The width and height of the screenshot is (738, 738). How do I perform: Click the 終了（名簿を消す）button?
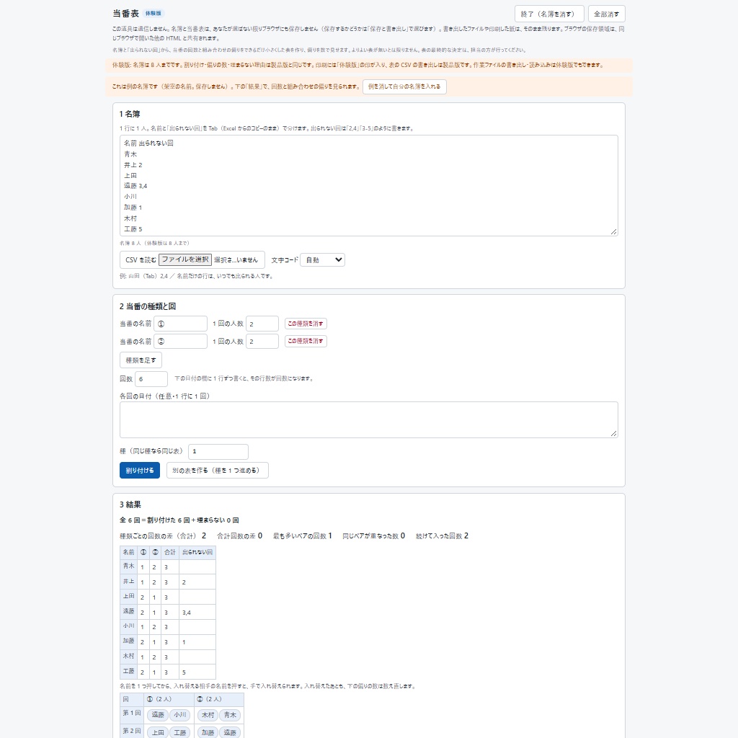click(548, 14)
